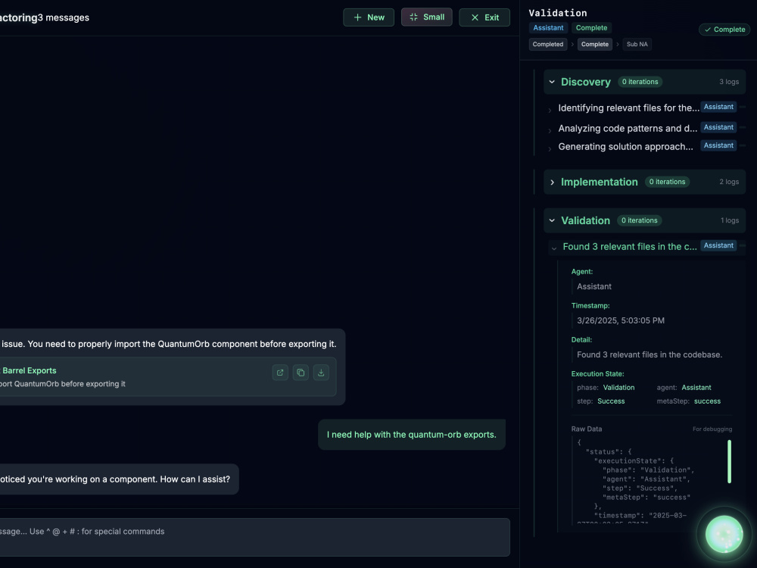The height and width of the screenshot is (568, 757).
Task: Select the Completed breadcrumb step
Action: click(x=548, y=45)
